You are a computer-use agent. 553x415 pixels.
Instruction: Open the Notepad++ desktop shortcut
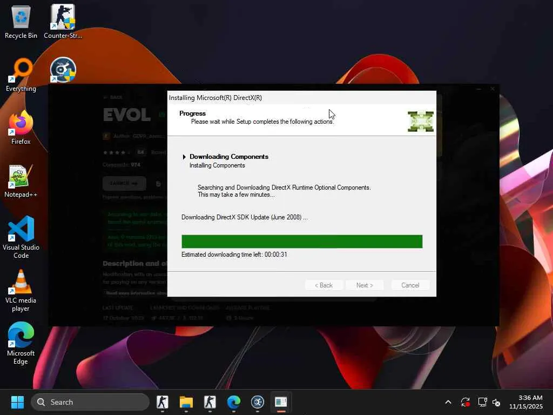21,180
